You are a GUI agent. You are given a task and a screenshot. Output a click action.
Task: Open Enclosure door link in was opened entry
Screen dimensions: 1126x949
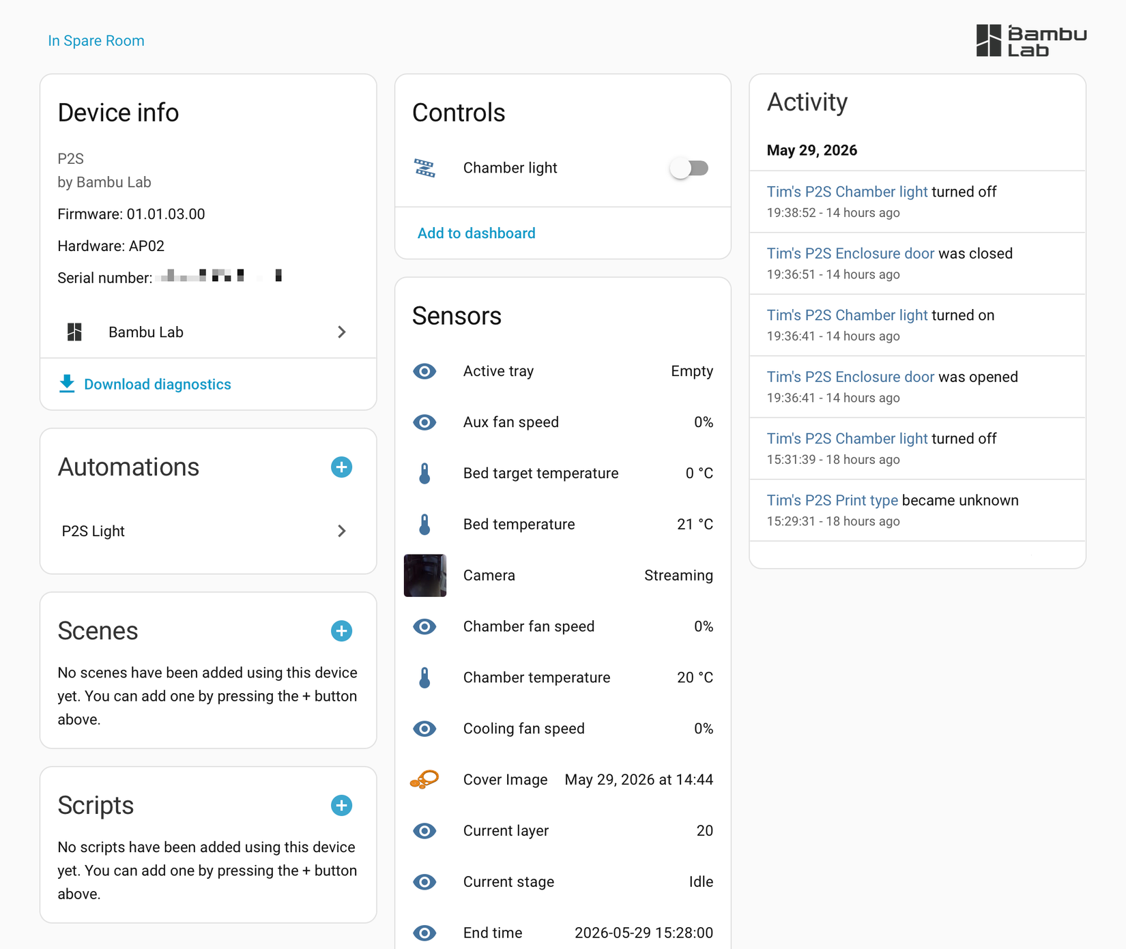850,377
